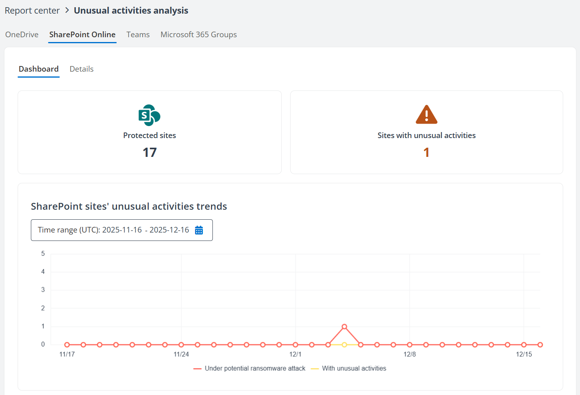The image size is (580, 395).
Task: Click the 12/15 x-axis date label
Action: click(x=524, y=354)
